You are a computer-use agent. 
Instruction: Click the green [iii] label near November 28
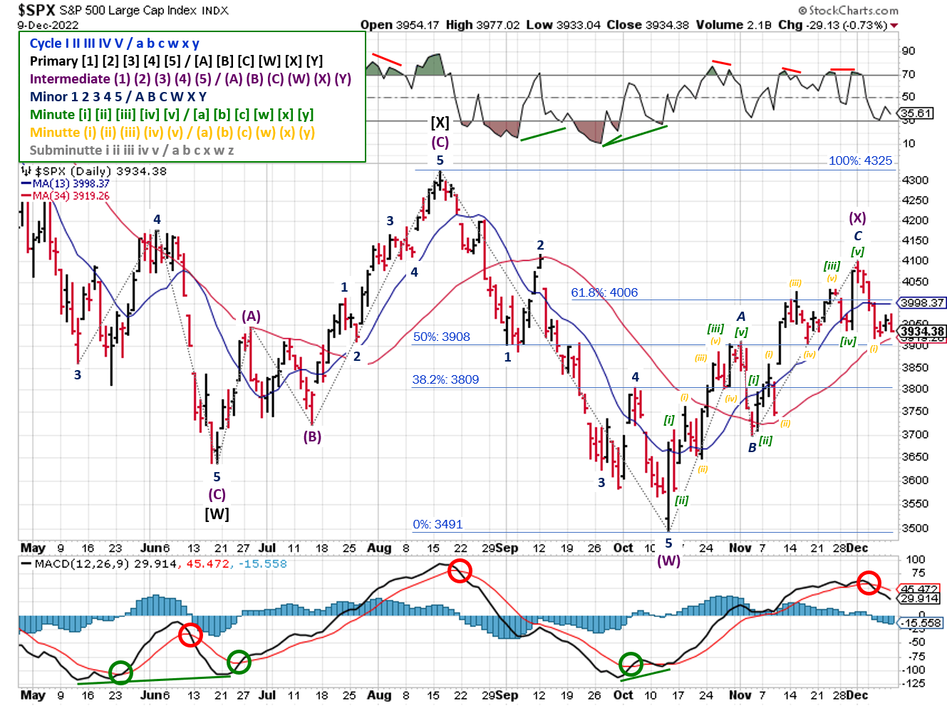click(832, 266)
